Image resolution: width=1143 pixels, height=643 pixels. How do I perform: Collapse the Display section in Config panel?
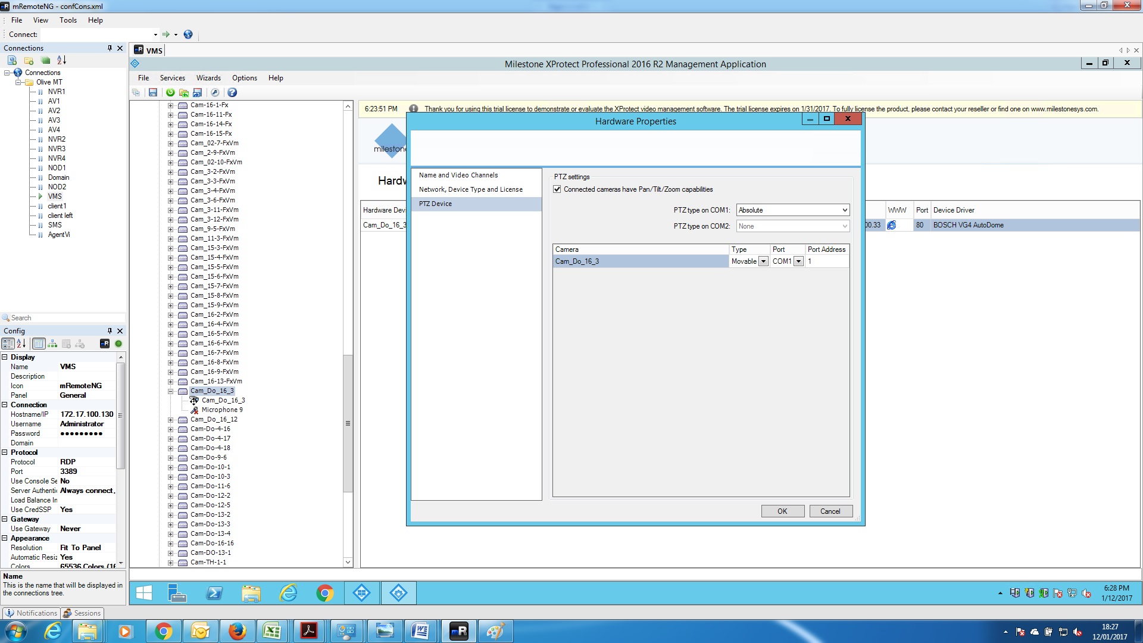[5, 357]
